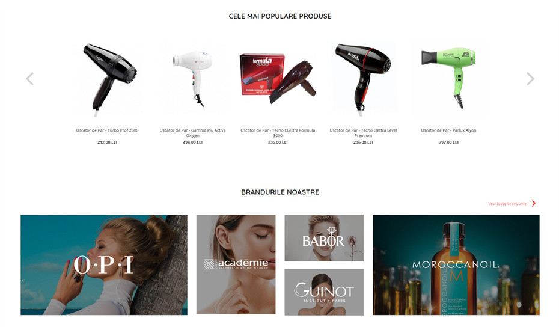This screenshot has height=327, width=559.
Task: Select the Babor brand tile
Action: click(324, 238)
